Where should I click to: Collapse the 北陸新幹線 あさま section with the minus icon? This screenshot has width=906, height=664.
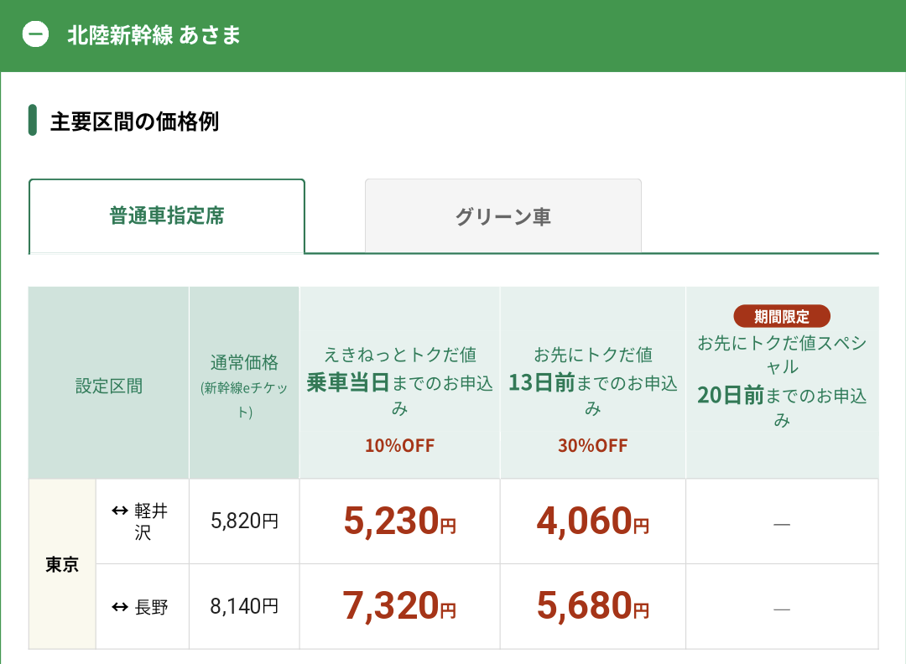[x=35, y=34]
